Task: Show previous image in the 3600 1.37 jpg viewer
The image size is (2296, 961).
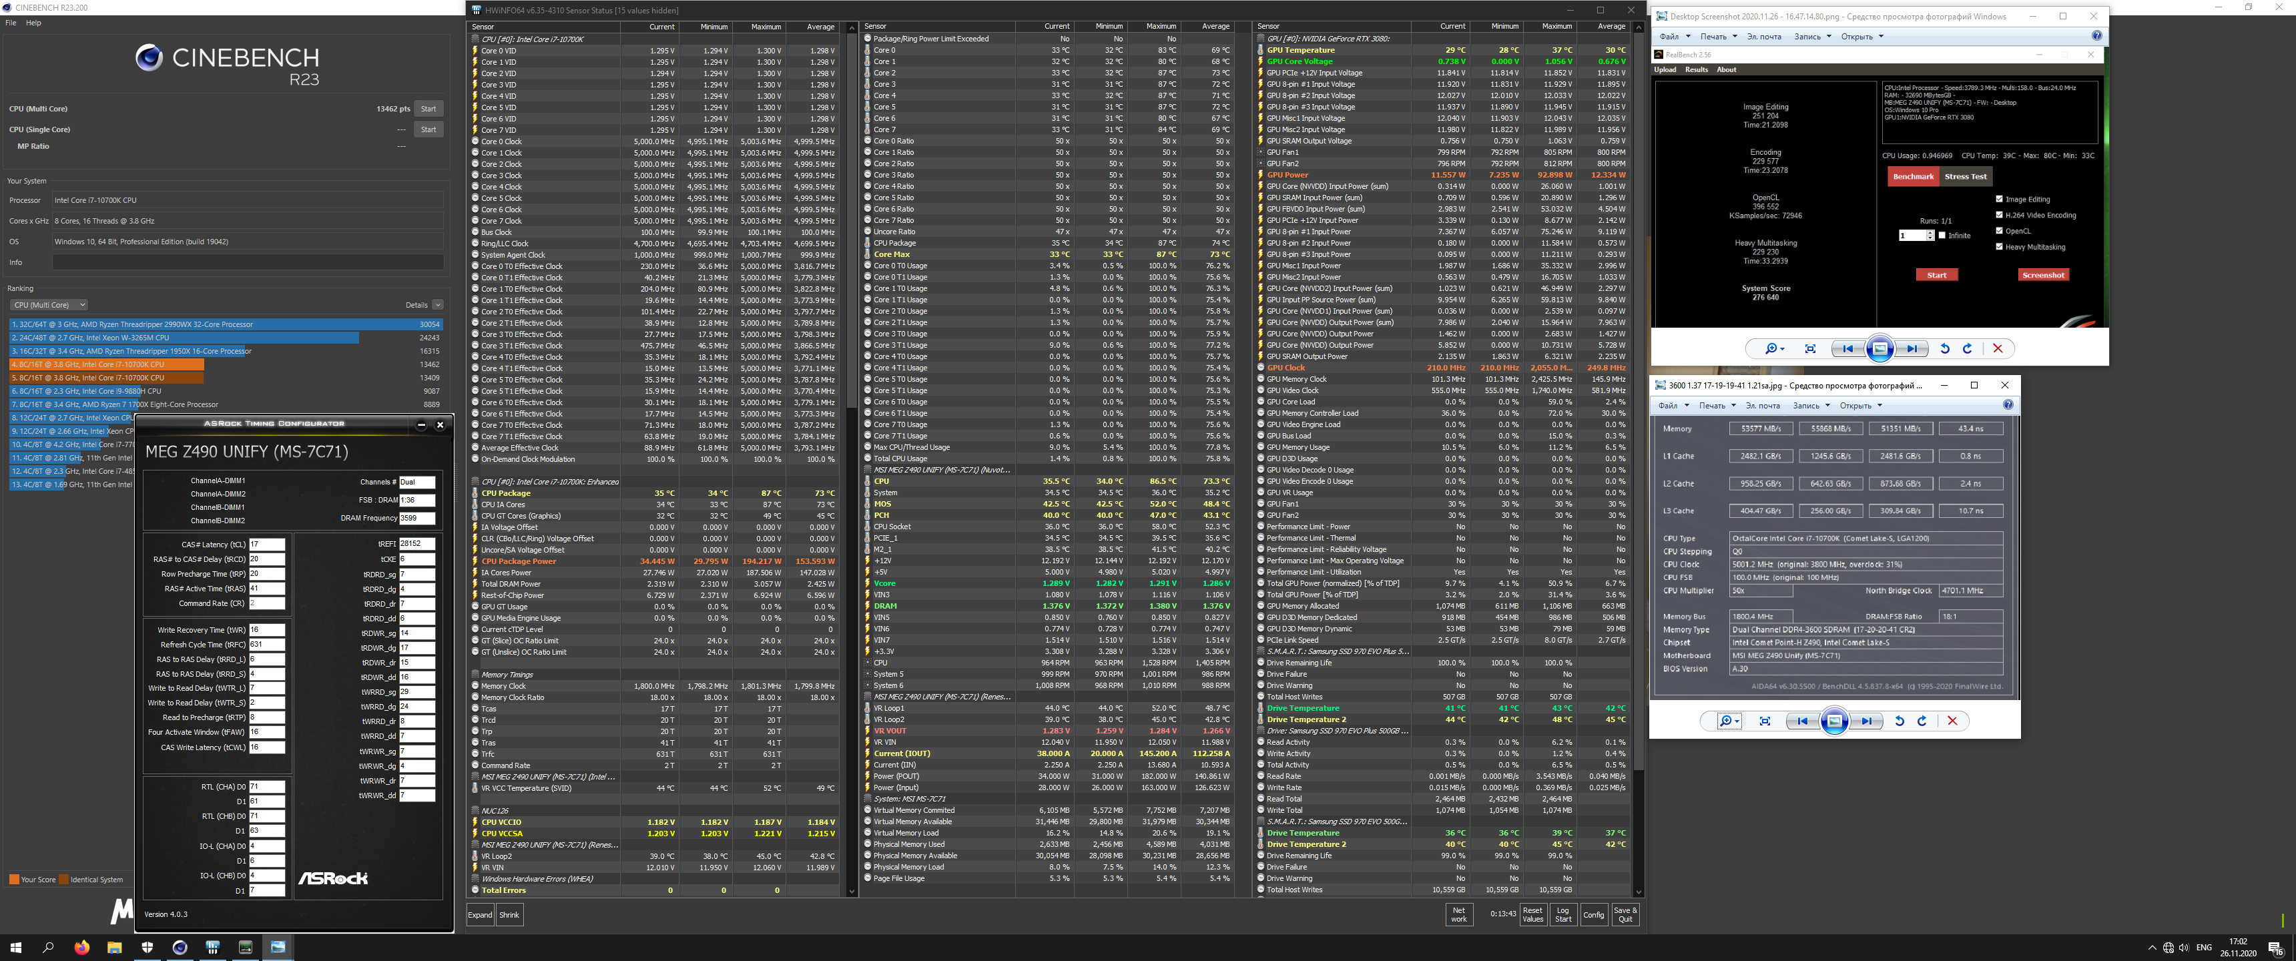Action: pyautogui.click(x=1802, y=721)
